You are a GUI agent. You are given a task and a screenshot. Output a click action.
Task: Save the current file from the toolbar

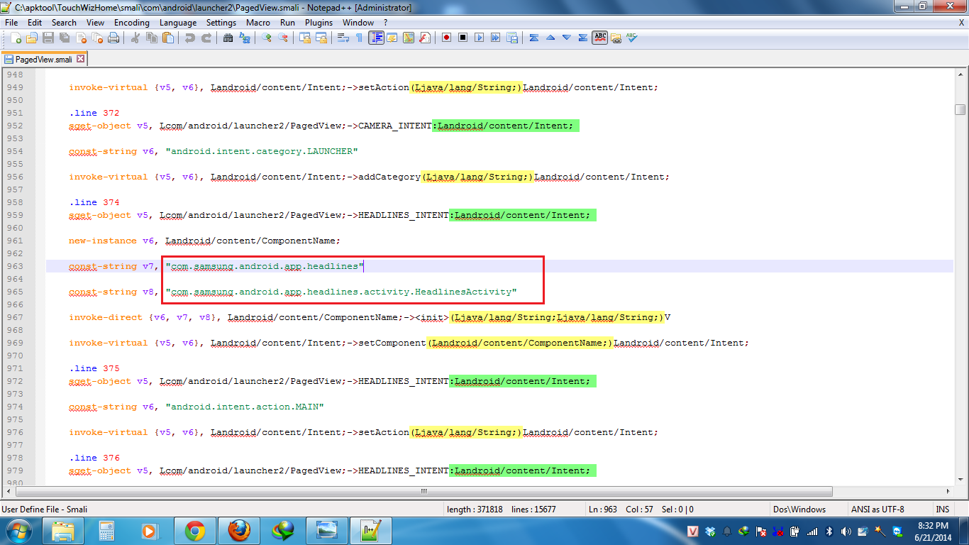coord(49,38)
